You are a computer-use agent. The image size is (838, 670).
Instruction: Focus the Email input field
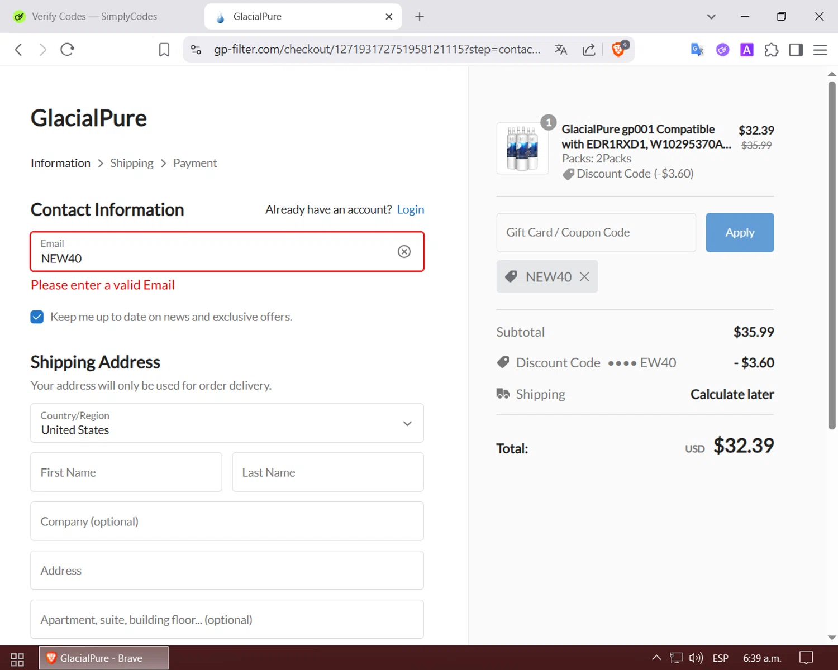(x=227, y=252)
